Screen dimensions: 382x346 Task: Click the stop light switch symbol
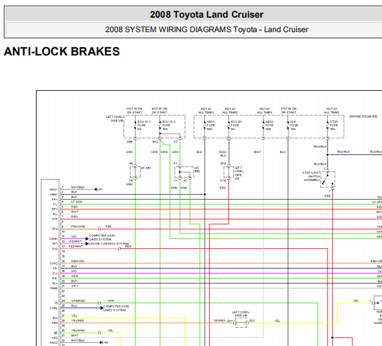pyautogui.click(x=328, y=180)
